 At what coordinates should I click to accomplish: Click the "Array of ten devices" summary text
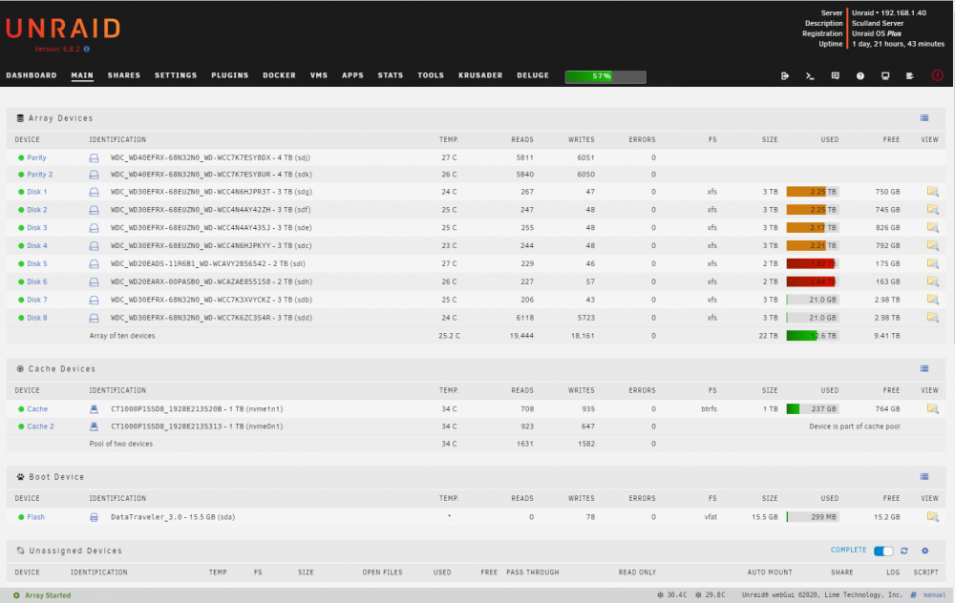[x=122, y=336]
